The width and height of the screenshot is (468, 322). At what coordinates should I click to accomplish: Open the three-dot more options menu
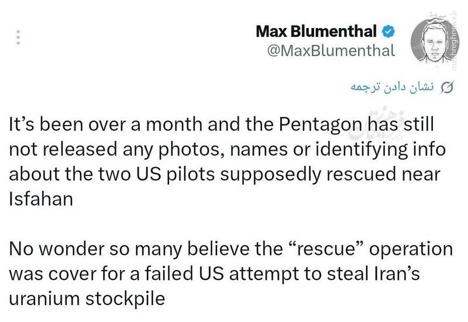(x=18, y=37)
